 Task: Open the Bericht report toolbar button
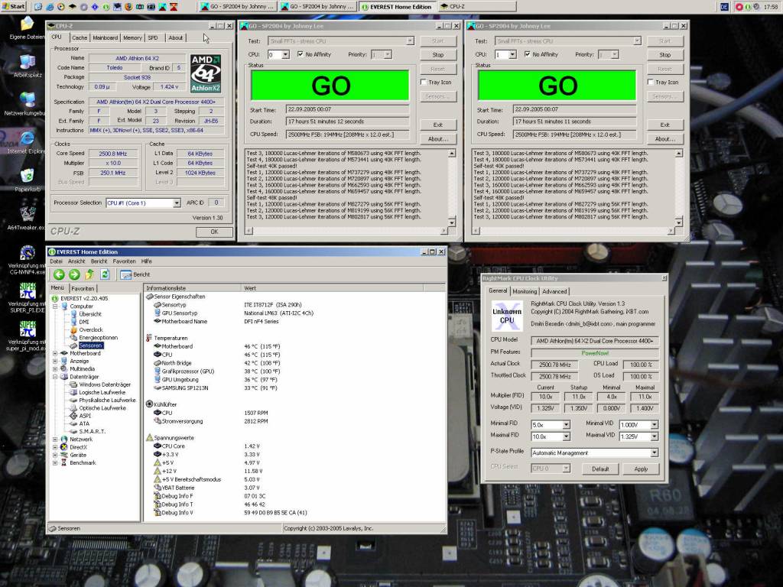(135, 274)
